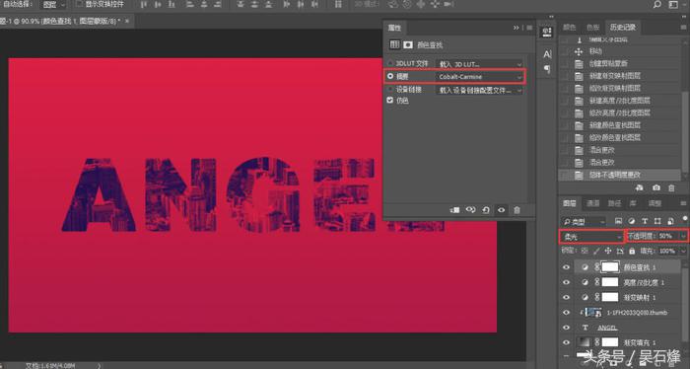Click the clip-to-layer icon in Properties footer

pos(454,210)
